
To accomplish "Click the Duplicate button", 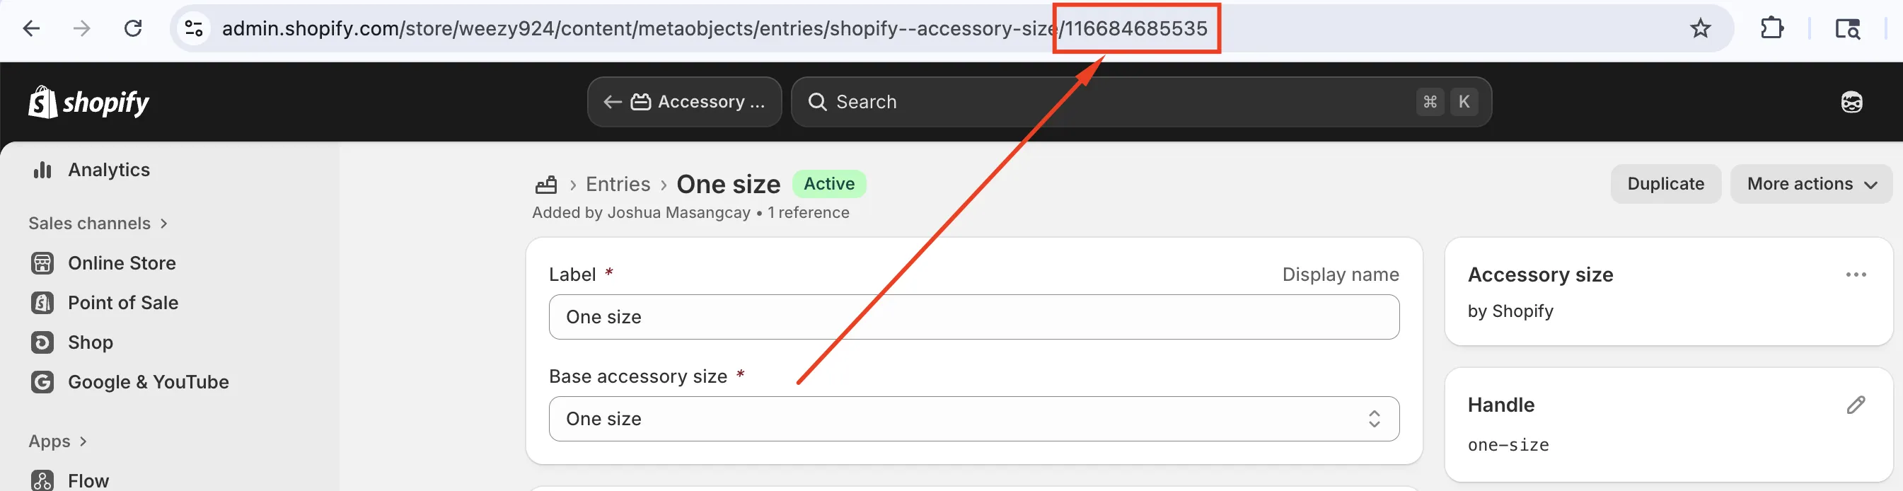I will 1665,184.
